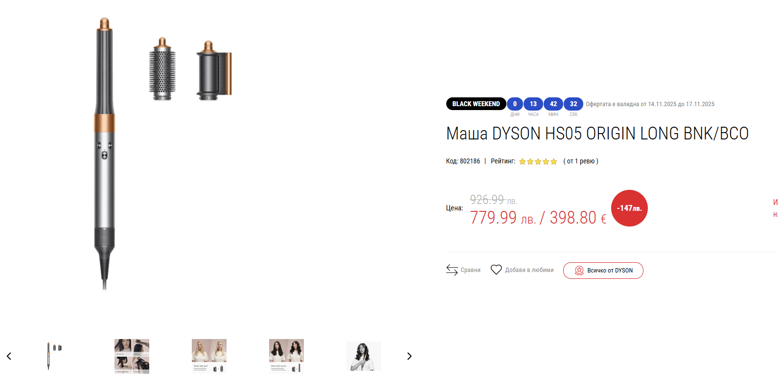
Task: Select the first thumbnail of the styler set
Action: click(x=54, y=356)
